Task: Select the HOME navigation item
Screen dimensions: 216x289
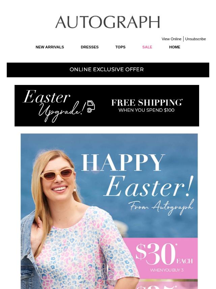Action: click(174, 47)
